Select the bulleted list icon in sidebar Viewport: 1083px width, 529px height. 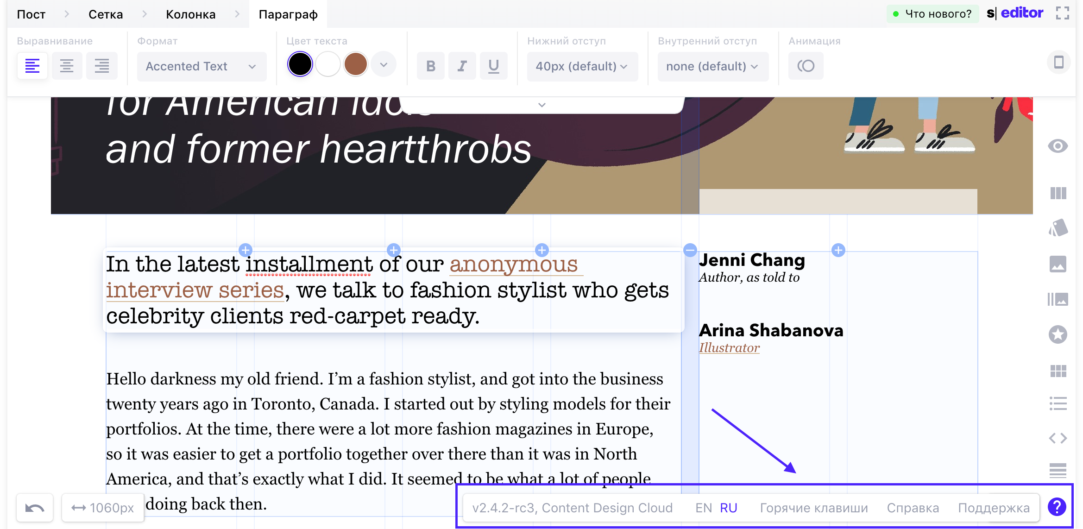[x=1058, y=404]
